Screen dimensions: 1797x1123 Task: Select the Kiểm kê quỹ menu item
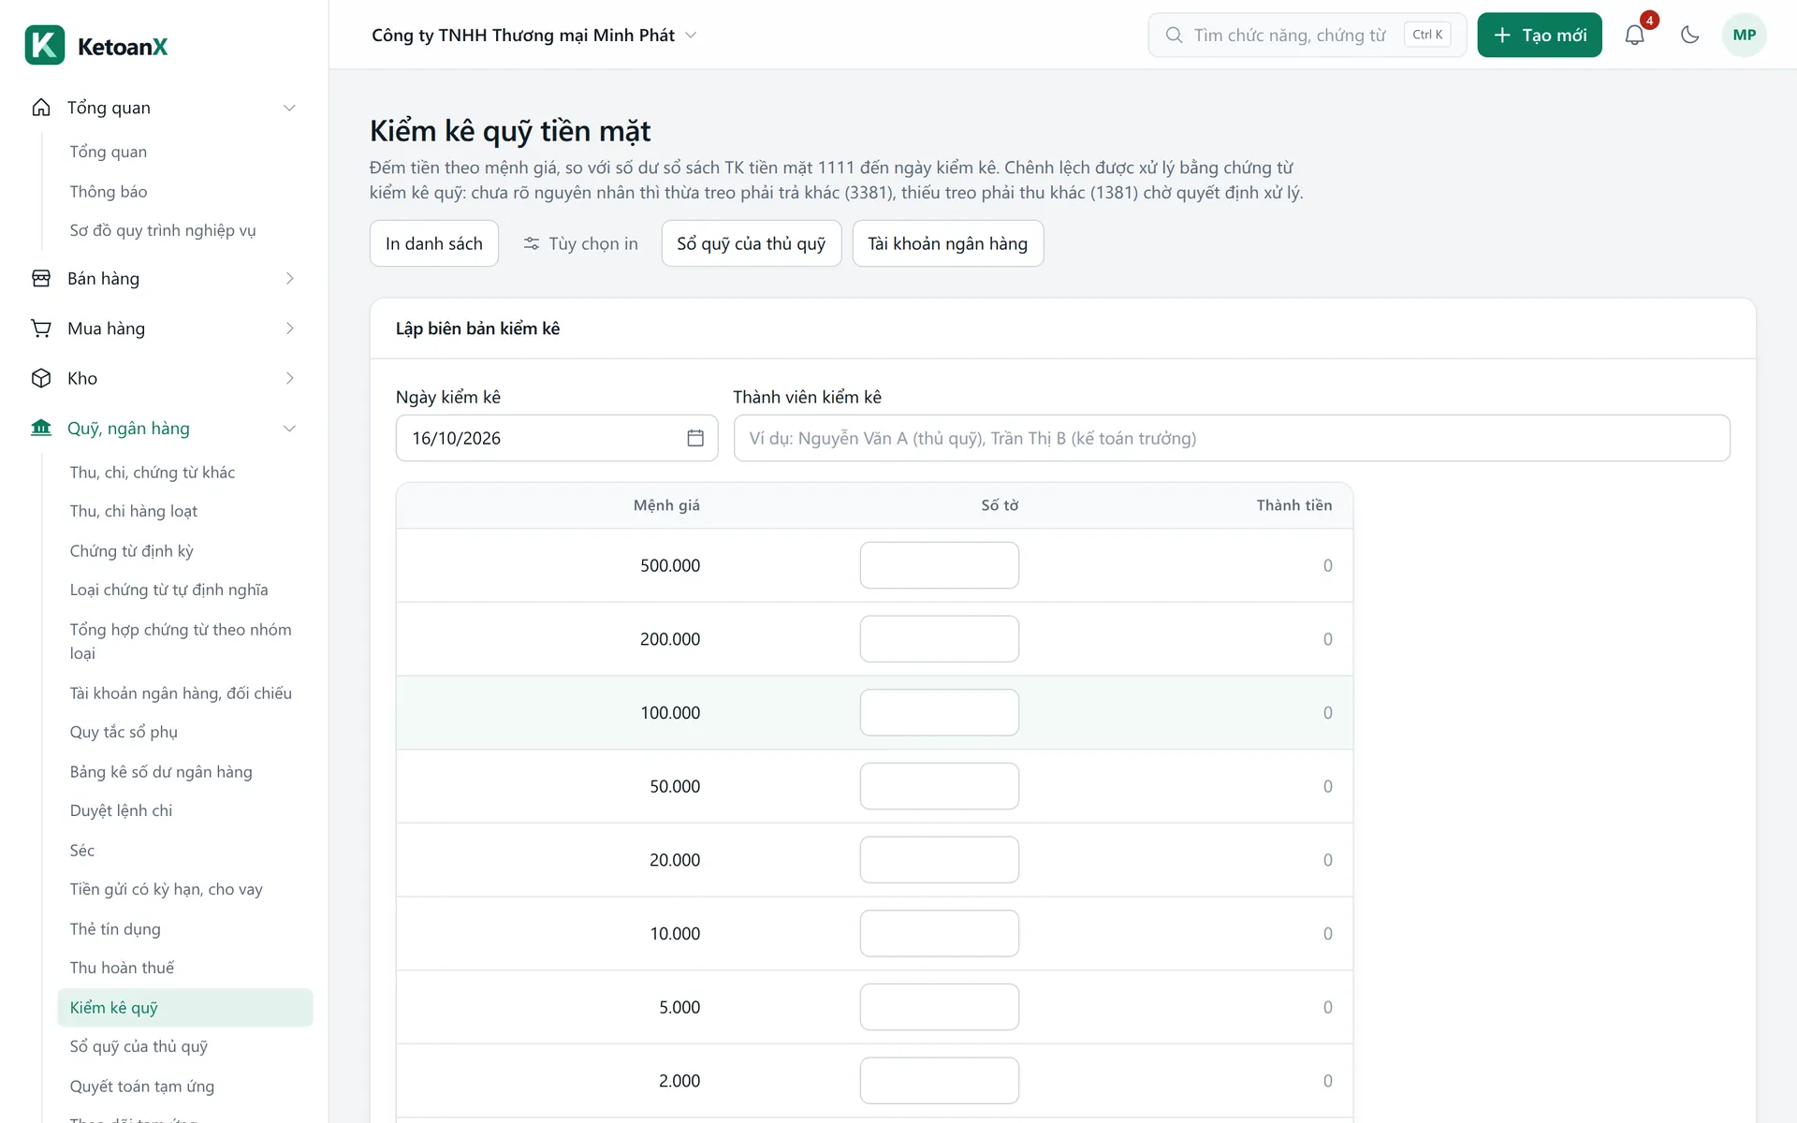tap(185, 1008)
